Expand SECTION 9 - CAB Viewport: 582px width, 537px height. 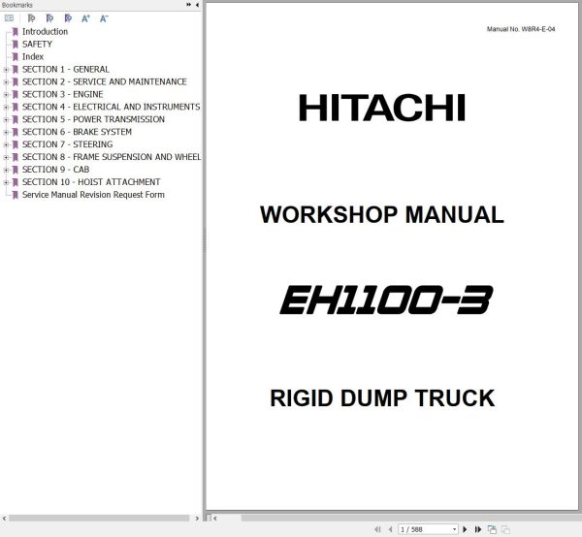[x=6, y=170]
